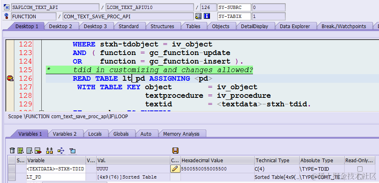Click the Read-Only column header
The image size is (379, 183).
[x=360, y=160]
